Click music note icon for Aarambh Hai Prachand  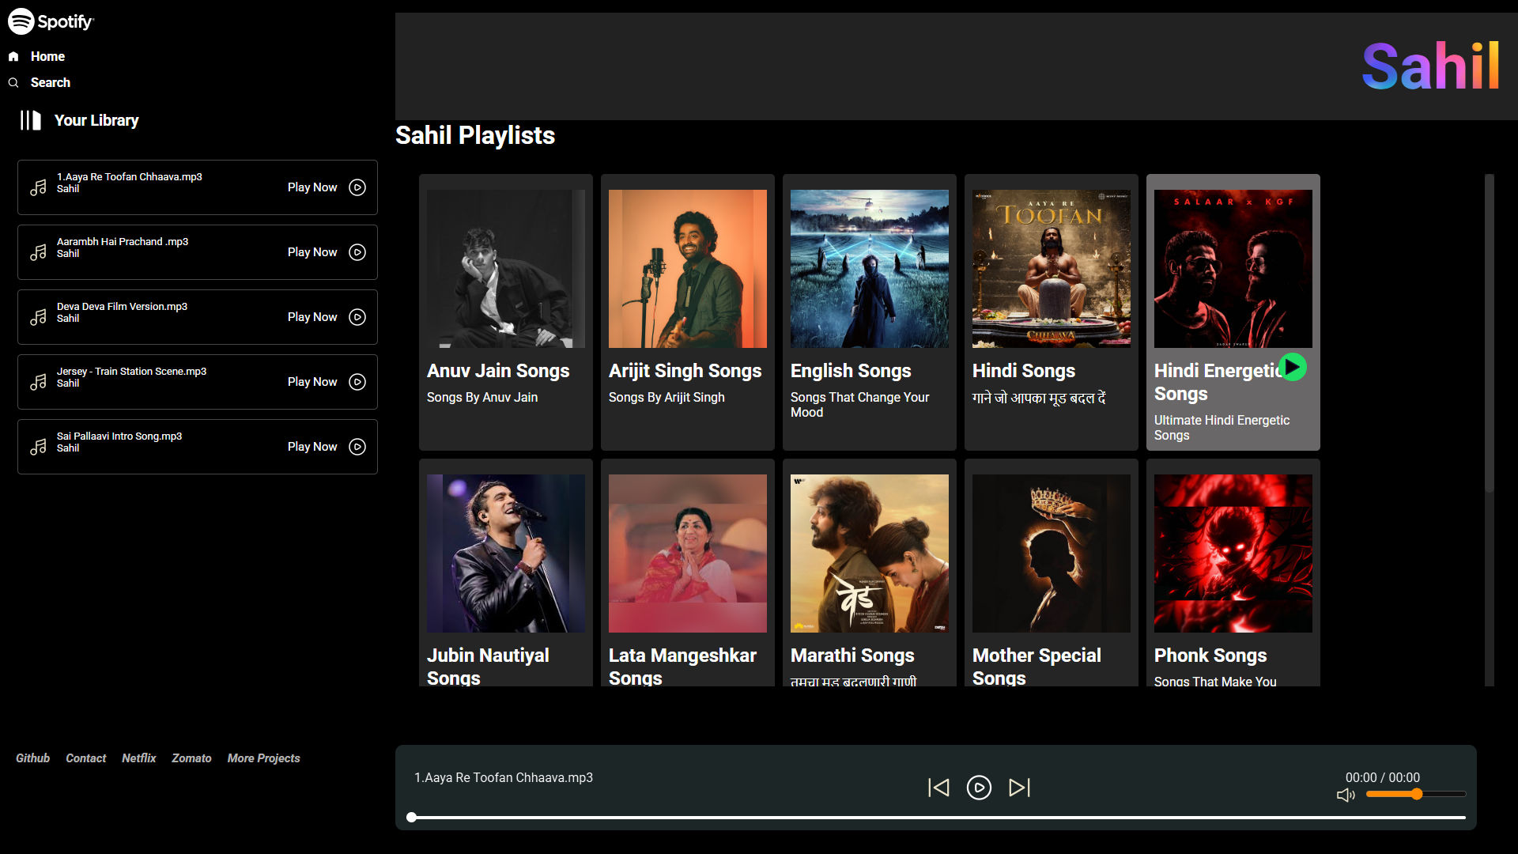[38, 252]
